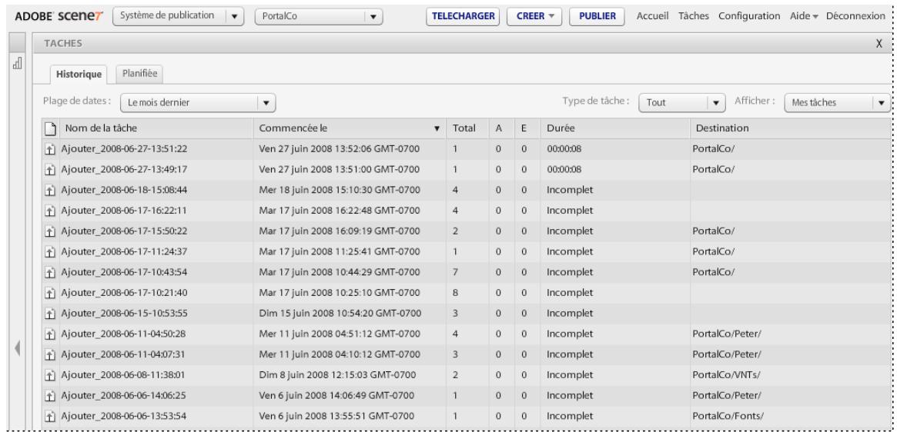Expand the Afficher Mes tâches dropdown
Viewport: 897px width, 432px height.
point(880,101)
